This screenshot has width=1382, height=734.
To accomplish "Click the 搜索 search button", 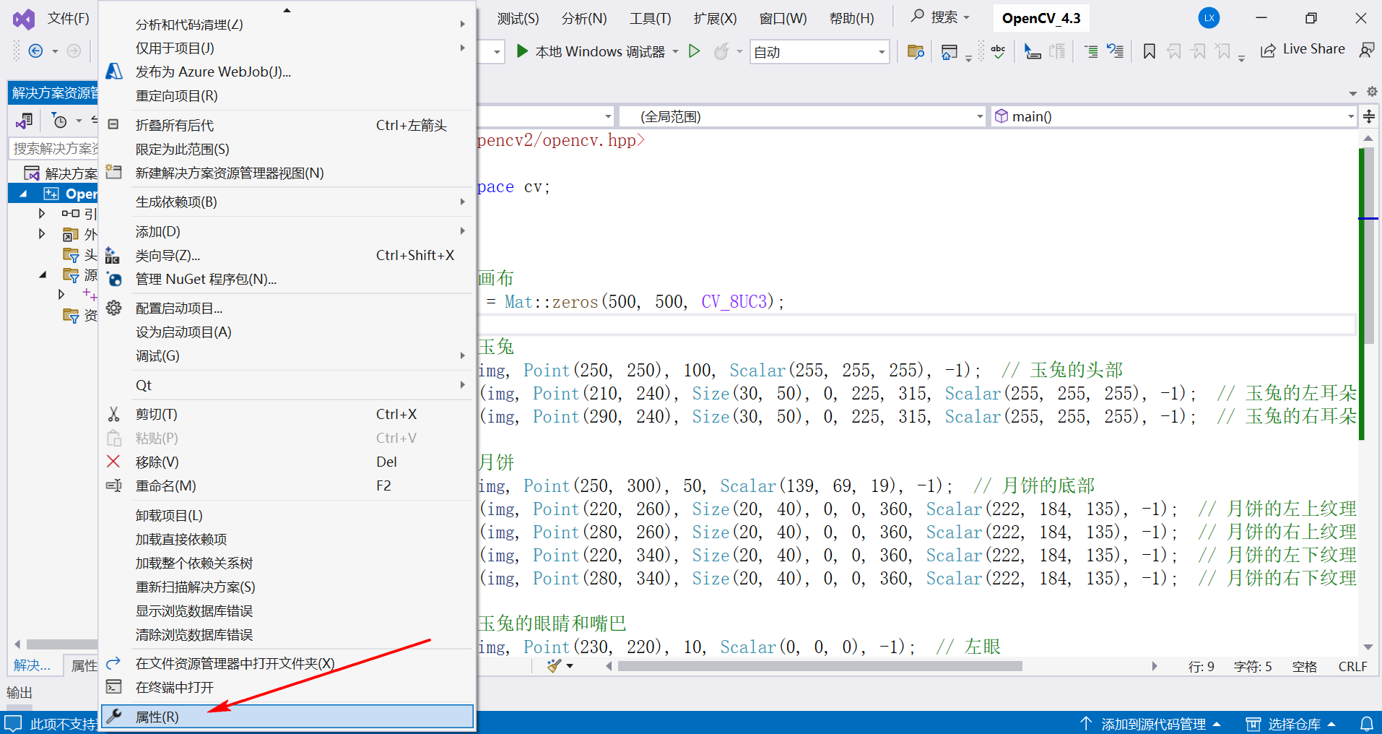I will [940, 17].
